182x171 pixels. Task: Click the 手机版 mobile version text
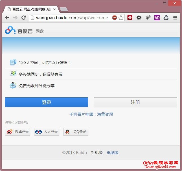97,153
